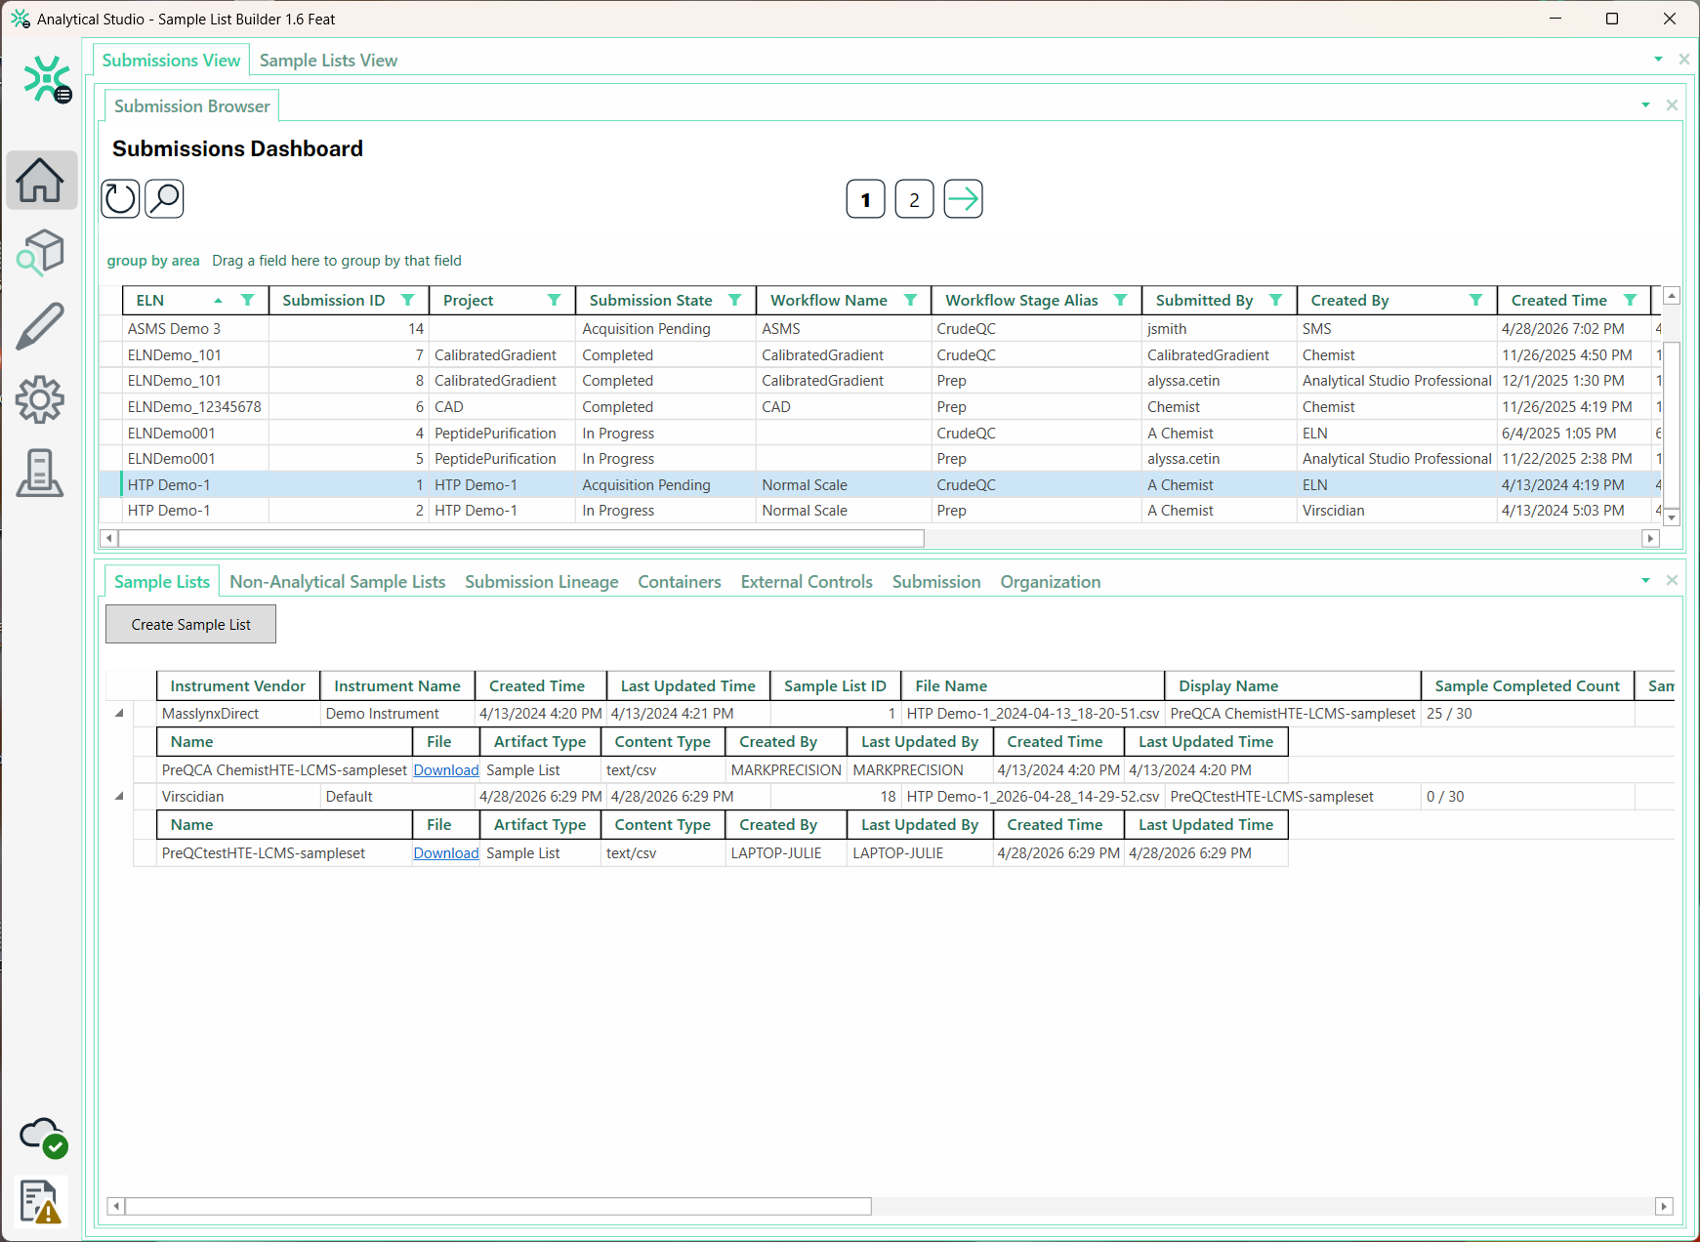Open the Submission Browser panel dropdown arrow
Image resolution: width=1700 pixels, height=1242 pixels.
click(1646, 105)
